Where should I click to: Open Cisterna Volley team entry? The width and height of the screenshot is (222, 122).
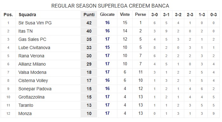tap(33, 80)
